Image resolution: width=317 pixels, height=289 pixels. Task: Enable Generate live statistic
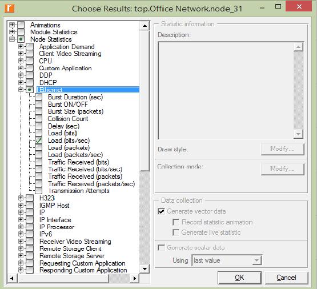point(176,232)
